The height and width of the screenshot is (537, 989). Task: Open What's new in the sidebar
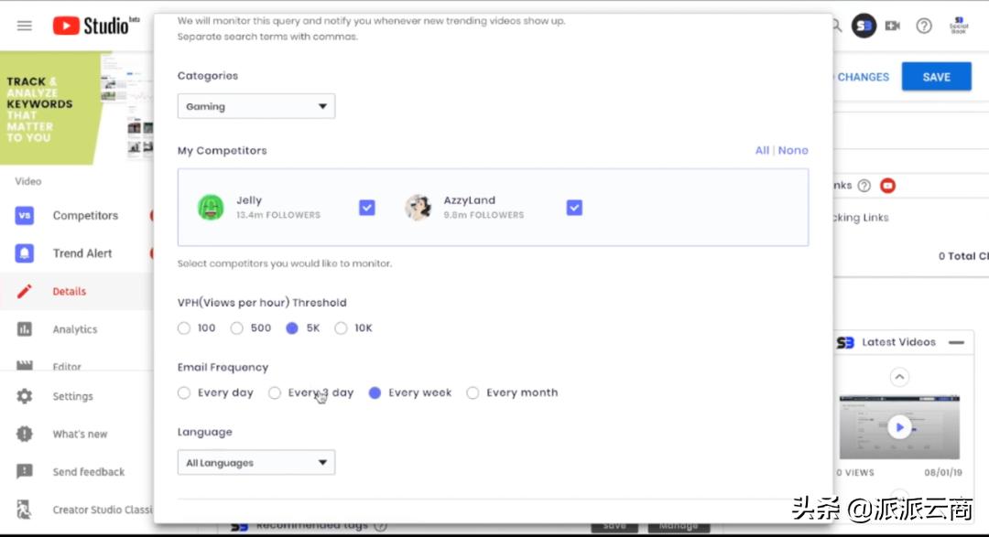click(80, 435)
